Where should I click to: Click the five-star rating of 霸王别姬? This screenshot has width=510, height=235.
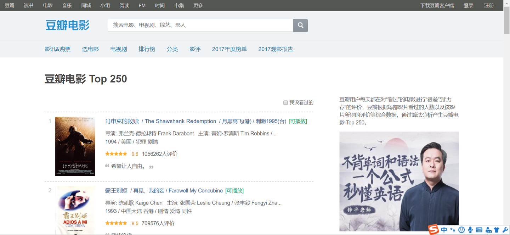tap(116, 223)
